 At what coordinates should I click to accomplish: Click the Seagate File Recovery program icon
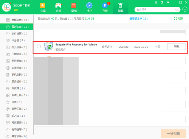click(x=48, y=46)
